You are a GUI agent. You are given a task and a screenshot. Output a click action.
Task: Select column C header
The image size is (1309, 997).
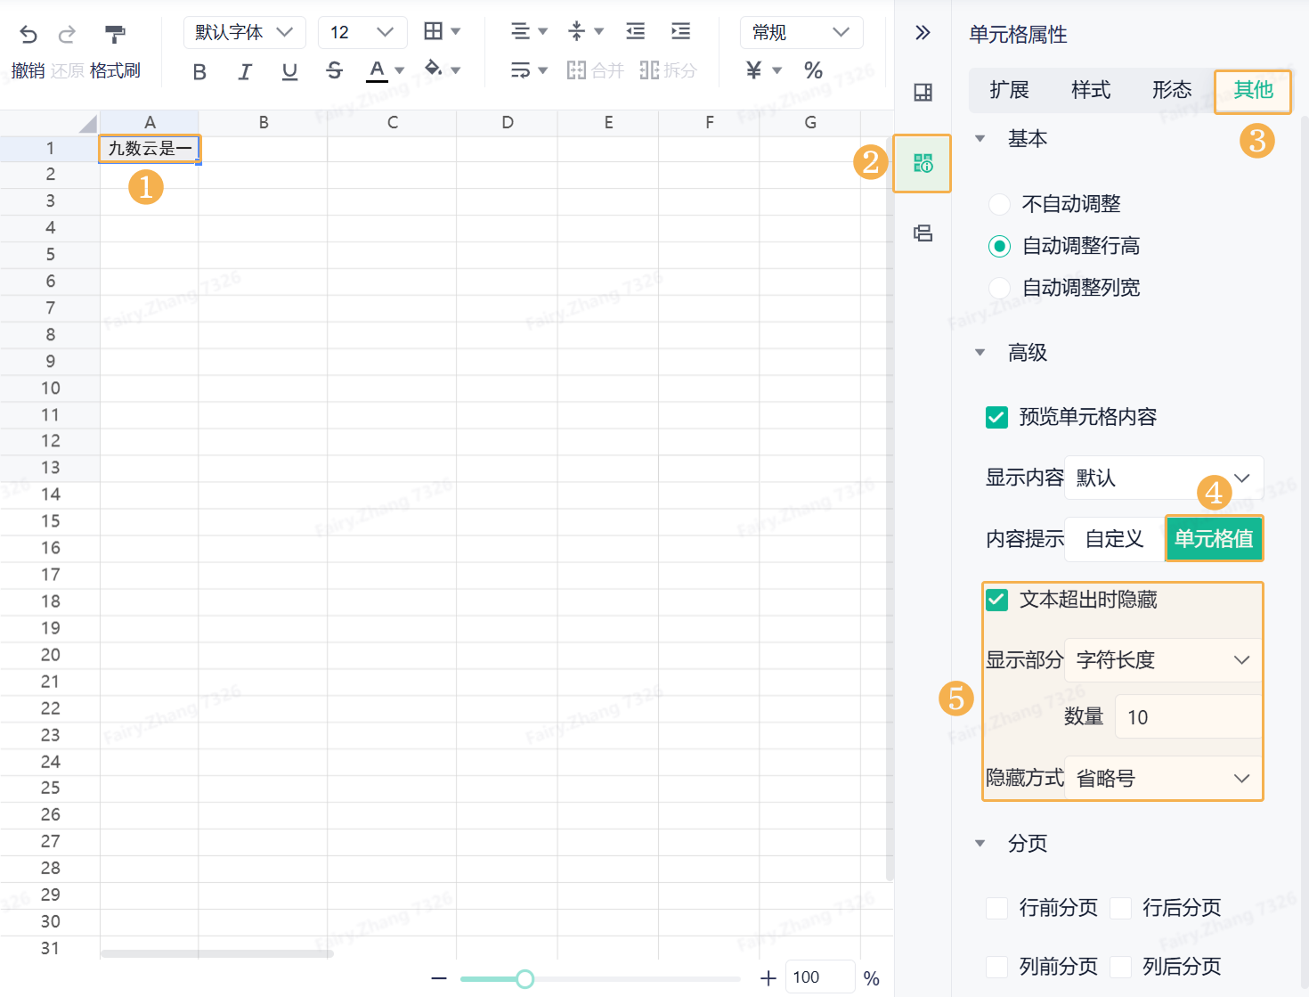[x=392, y=123]
